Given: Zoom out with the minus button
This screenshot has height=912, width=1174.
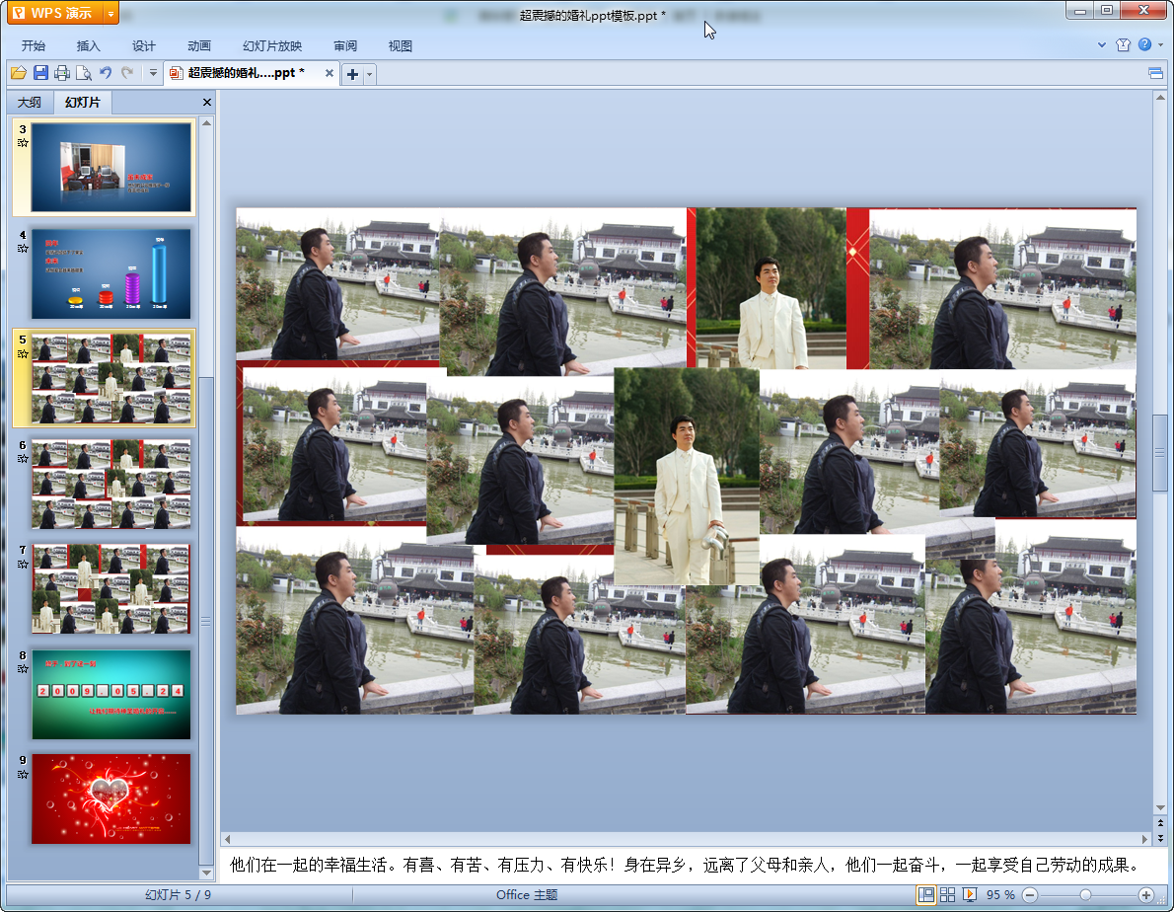Looking at the screenshot, I should pyautogui.click(x=1030, y=895).
